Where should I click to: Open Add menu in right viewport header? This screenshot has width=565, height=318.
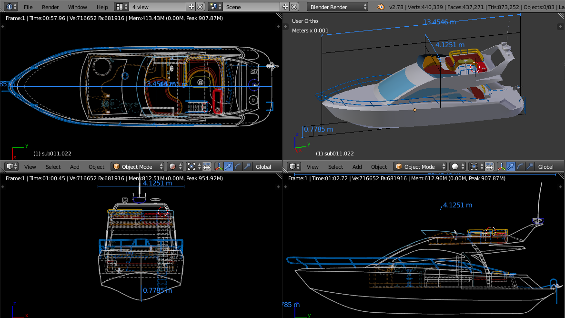(x=357, y=167)
